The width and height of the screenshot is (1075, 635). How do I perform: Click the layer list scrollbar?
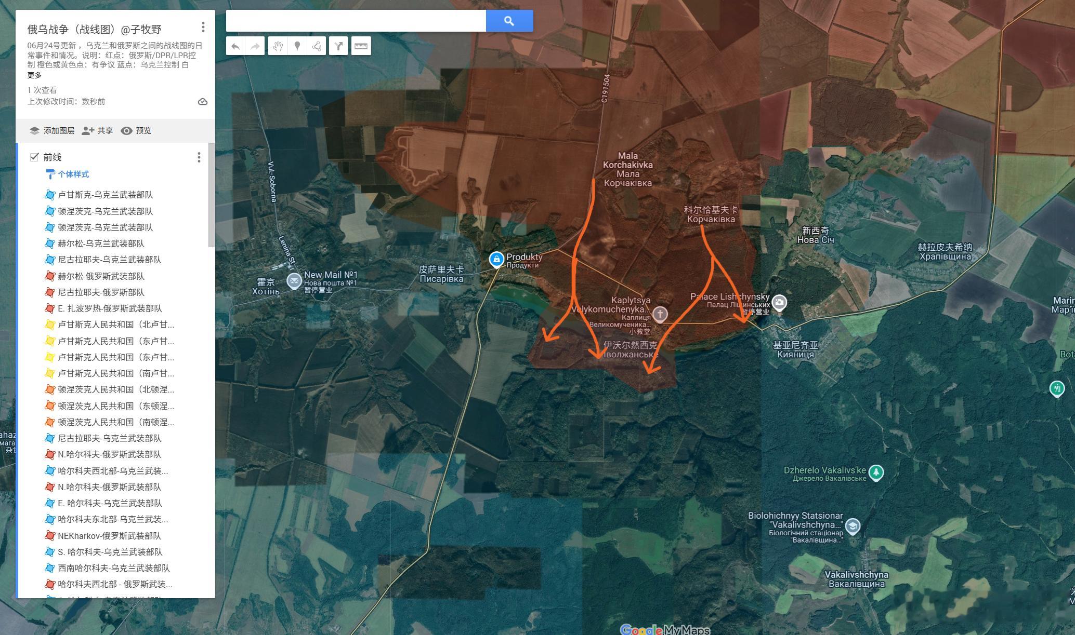(212, 195)
